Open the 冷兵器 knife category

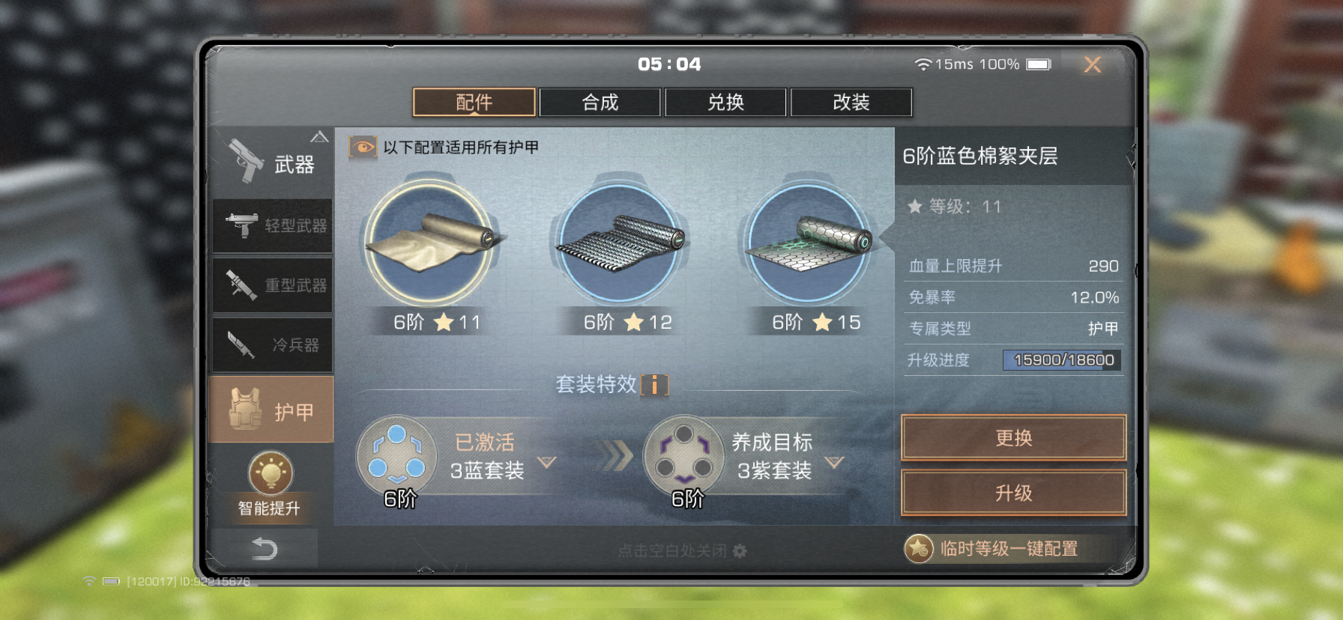click(273, 345)
